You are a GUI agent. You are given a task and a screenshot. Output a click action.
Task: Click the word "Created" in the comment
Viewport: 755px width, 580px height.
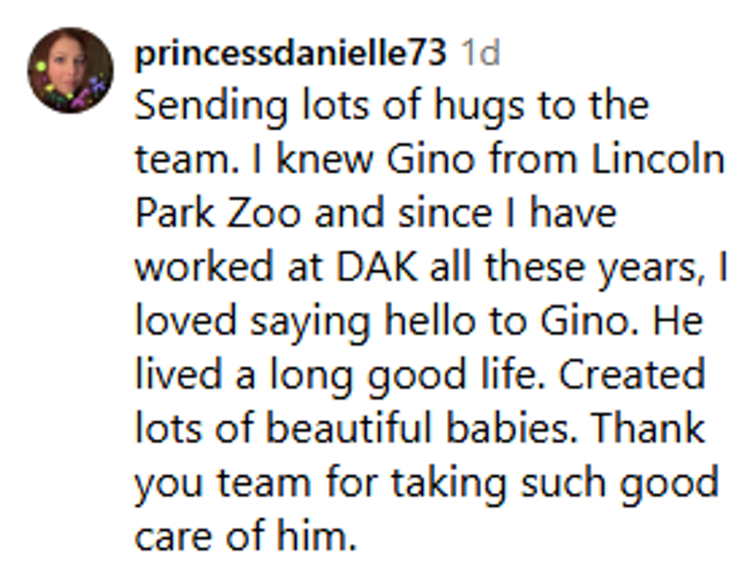[631, 375]
